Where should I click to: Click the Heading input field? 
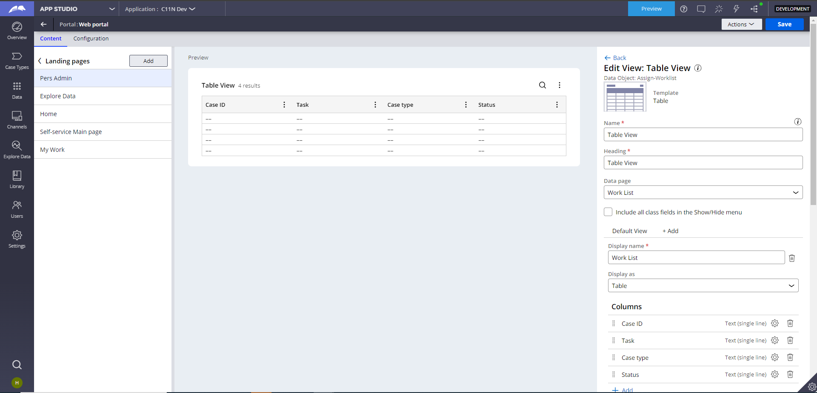[x=703, y=162]
